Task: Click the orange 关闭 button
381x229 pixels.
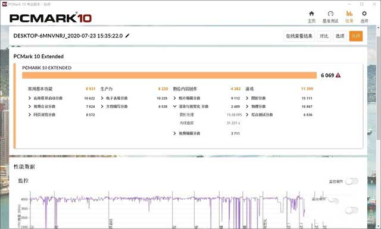Action: pos(356,36)
